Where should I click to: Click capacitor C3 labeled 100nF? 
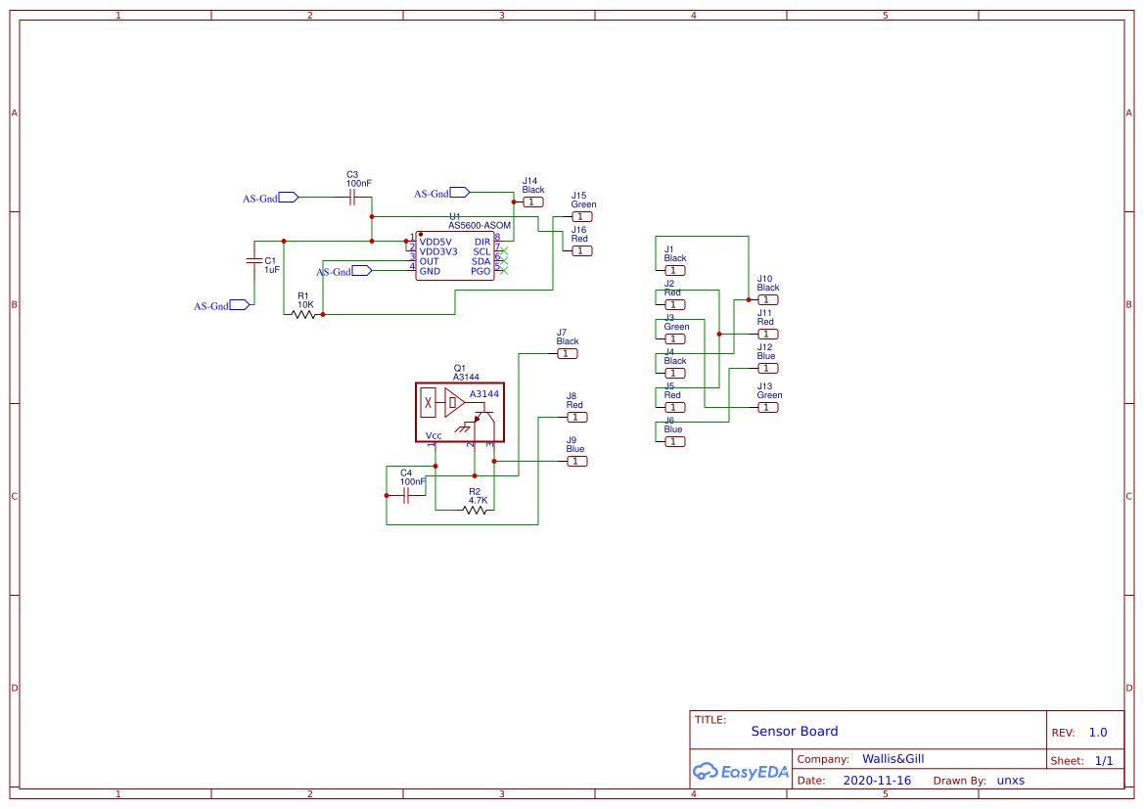click(350, 196)
